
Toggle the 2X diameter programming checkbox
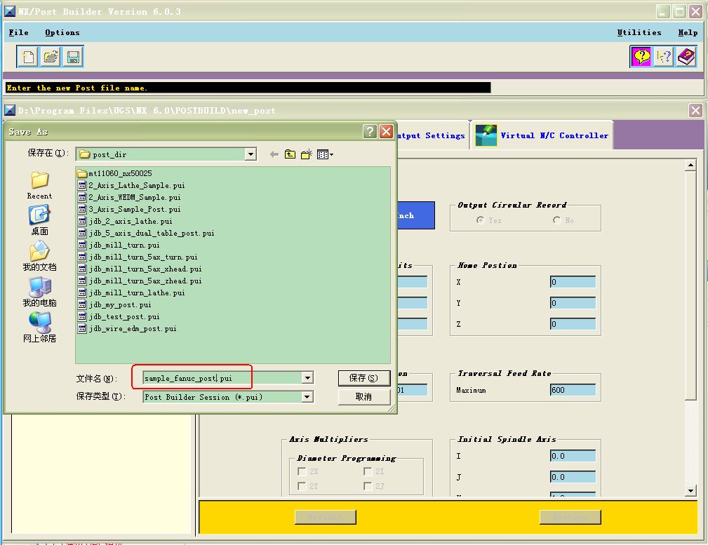[x=302, y=471]
